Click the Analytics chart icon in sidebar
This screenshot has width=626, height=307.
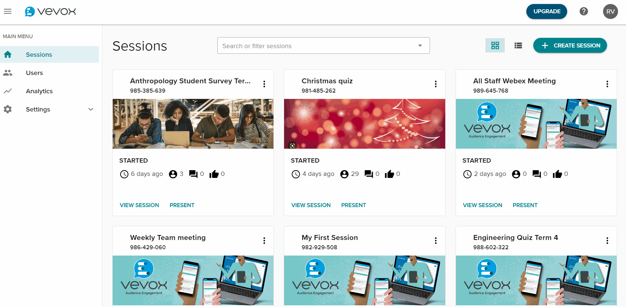[8, 91]
